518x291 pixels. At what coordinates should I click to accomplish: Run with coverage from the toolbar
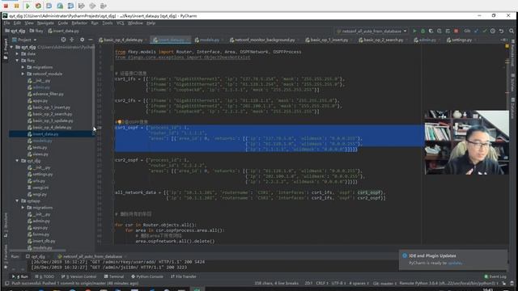(431, 31)
